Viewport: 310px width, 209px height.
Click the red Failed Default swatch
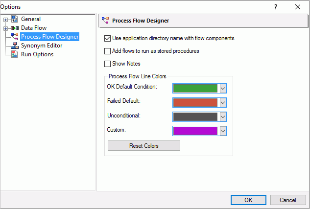(x=195, y=102)
